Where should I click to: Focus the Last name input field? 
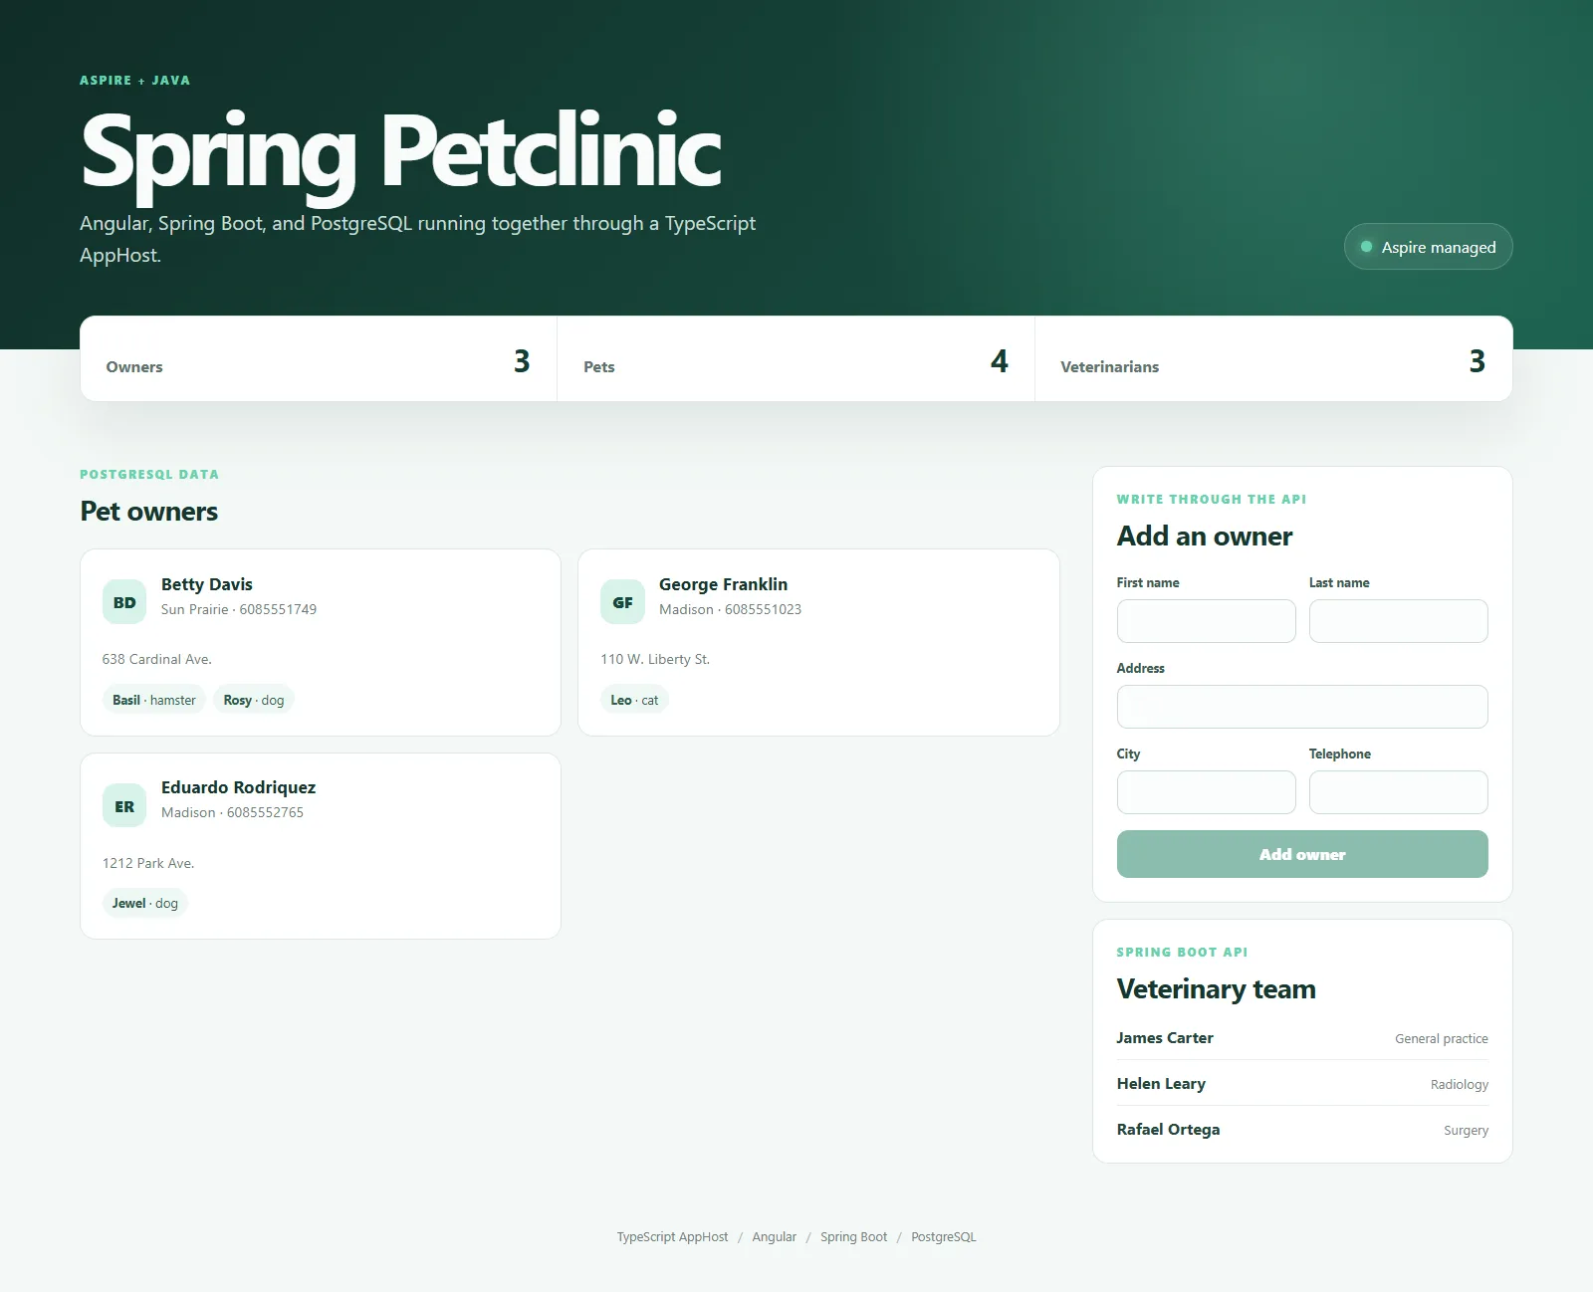point(1398,621)
